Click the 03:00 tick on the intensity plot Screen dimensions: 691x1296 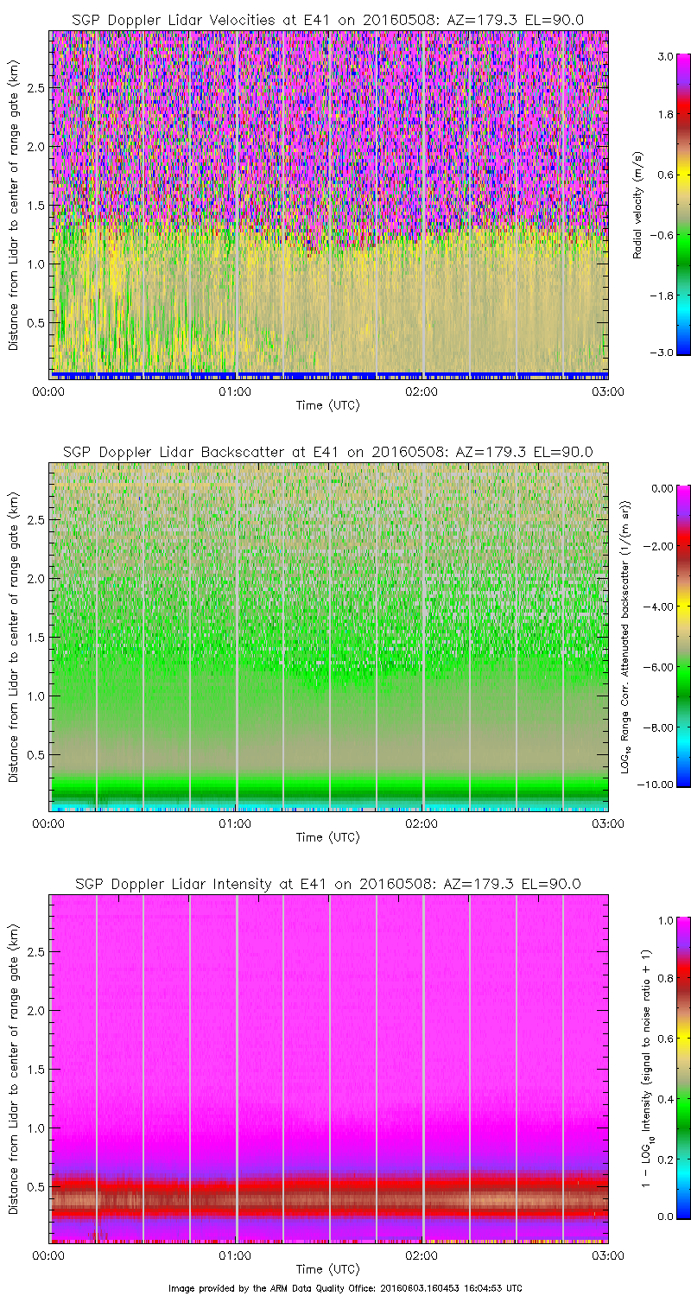click(x=608, y=1255)
